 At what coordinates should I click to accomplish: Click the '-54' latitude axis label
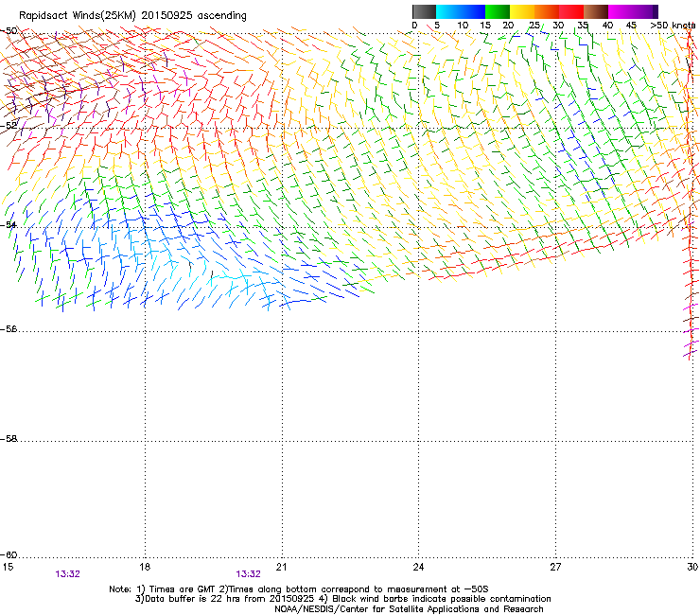[x=9, y=224]
